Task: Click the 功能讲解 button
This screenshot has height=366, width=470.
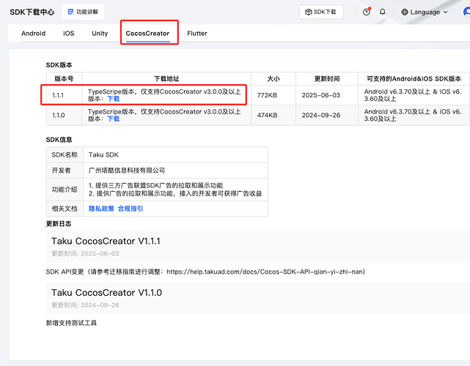Action: [83, 12]
